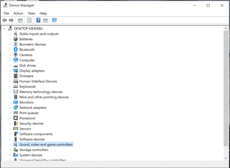Open the View menu
Screen dimensions: 230x168
(31, 13)
